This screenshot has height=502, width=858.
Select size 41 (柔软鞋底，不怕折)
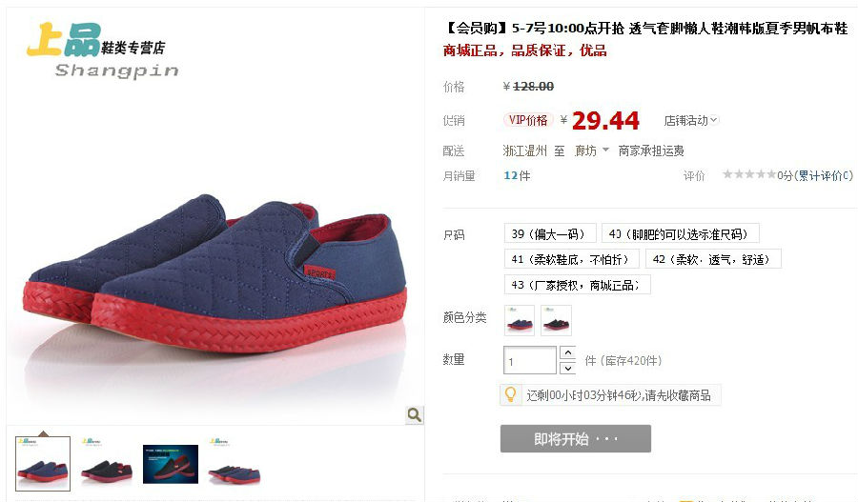572,259
